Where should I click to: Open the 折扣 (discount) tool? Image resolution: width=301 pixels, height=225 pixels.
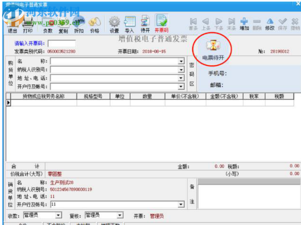(x=79, y=25)
